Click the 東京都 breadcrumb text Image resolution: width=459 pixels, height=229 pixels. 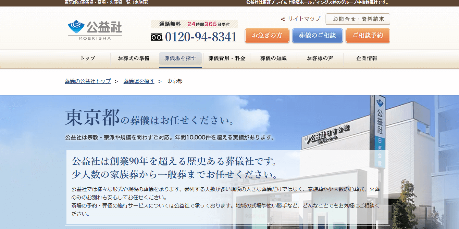[175, 81]
